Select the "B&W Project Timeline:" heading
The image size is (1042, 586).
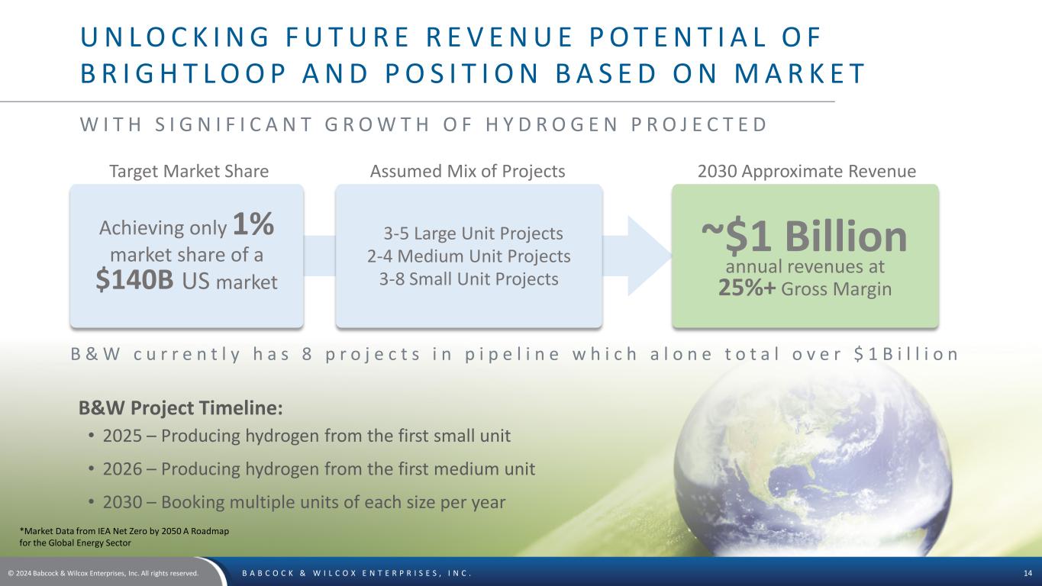coord(181,408)
